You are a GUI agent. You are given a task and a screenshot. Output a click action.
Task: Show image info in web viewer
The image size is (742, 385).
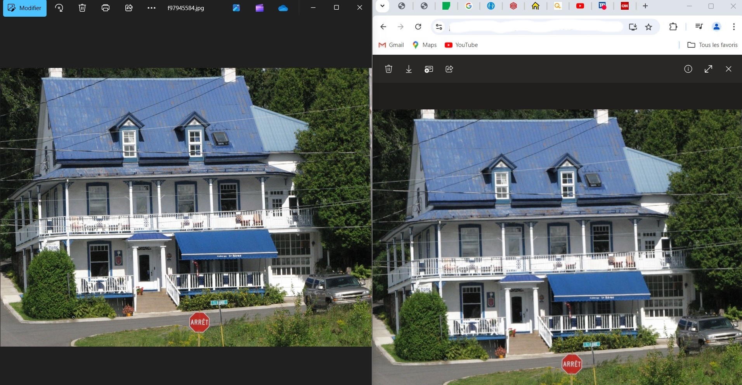[688, 69]
